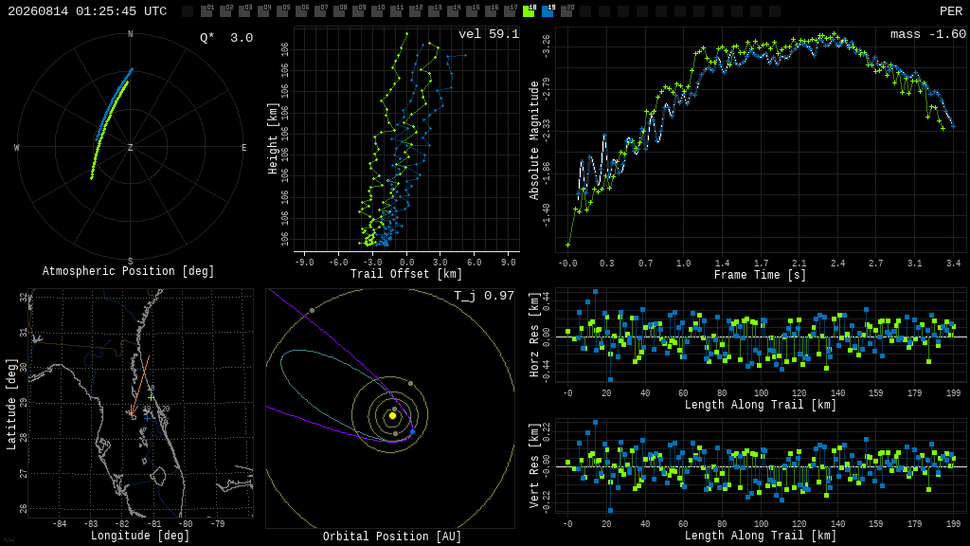
Task: Click the PER shower label
Action: click(951, 11)
